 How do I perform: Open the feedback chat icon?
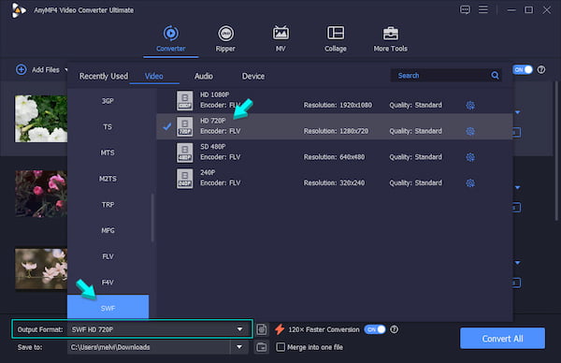pos(465,9)
